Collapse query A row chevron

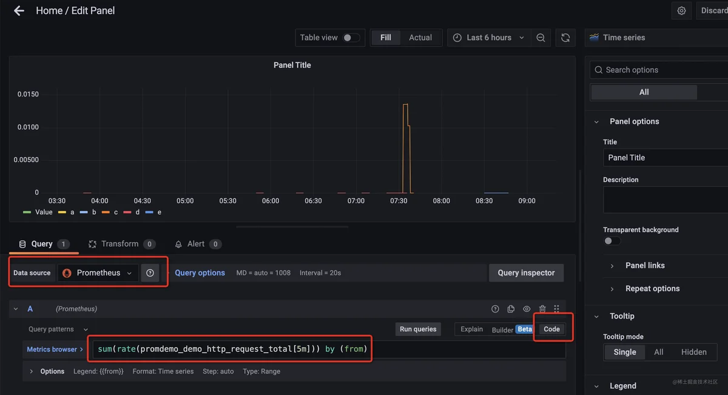[x=16, y=309]
